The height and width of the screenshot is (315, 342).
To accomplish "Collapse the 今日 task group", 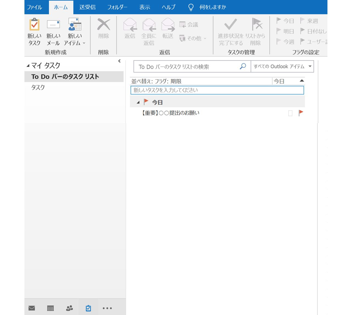I will tap(139, 102).
